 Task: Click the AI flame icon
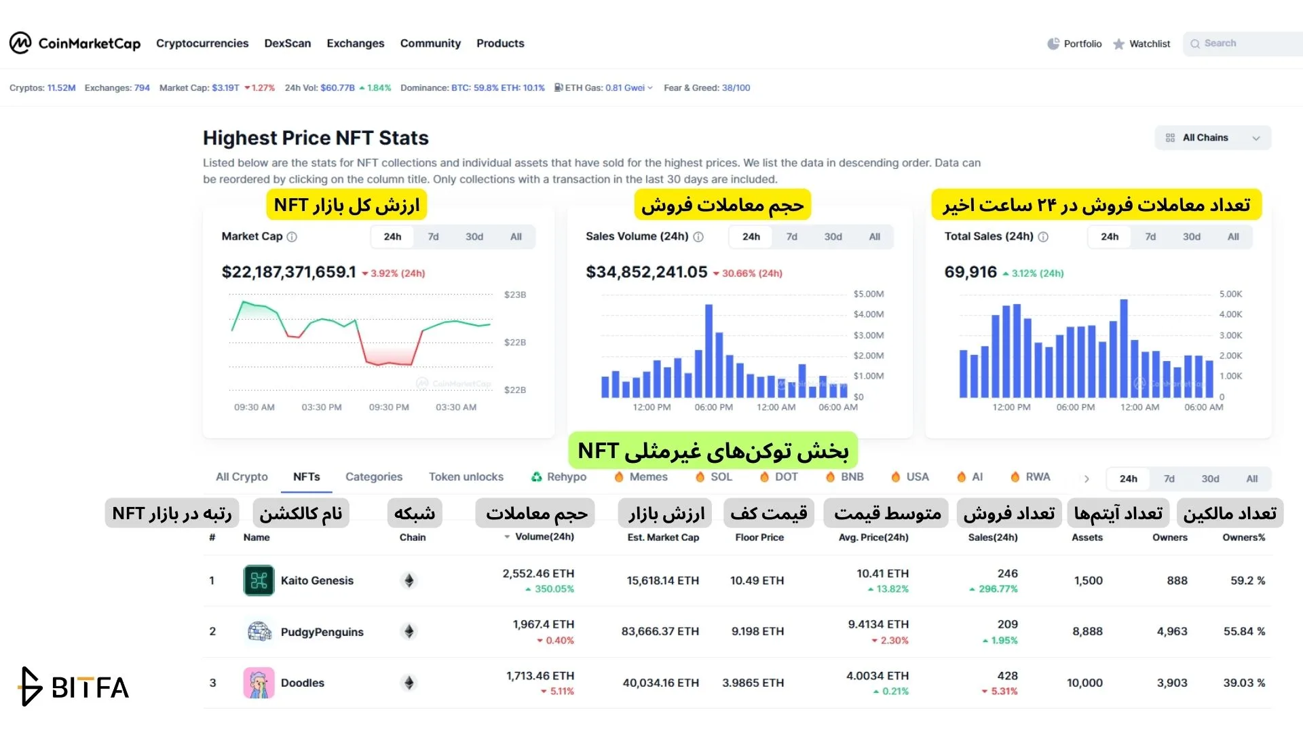961,477
